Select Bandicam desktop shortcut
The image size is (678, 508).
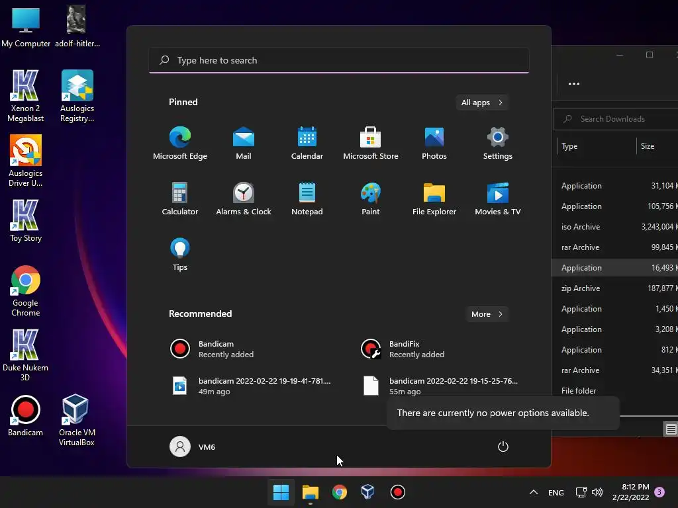(x=25, y=415)
